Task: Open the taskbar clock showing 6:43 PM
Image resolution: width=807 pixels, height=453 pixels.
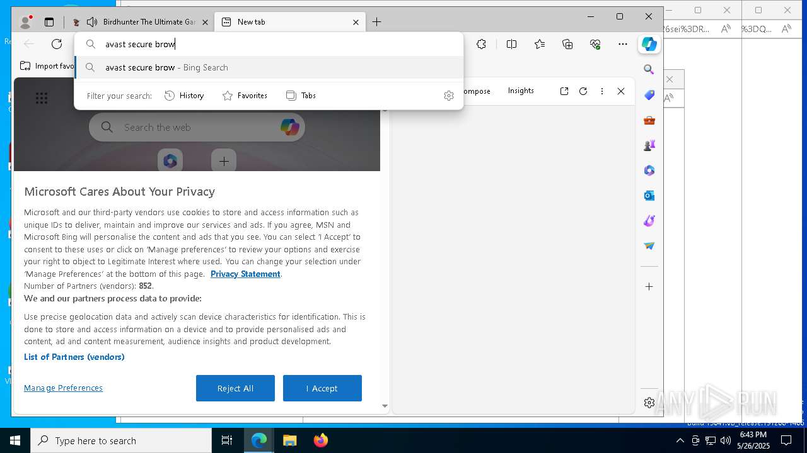Action: (753, 440)
